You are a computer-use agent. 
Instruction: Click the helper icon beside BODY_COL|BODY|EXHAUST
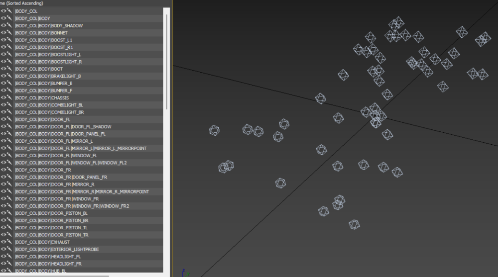tap(9, 242)
